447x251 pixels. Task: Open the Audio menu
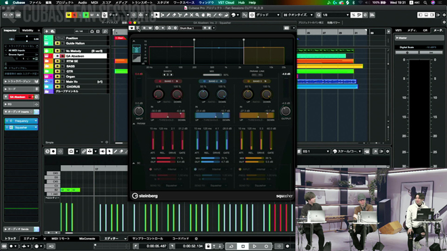83,3
